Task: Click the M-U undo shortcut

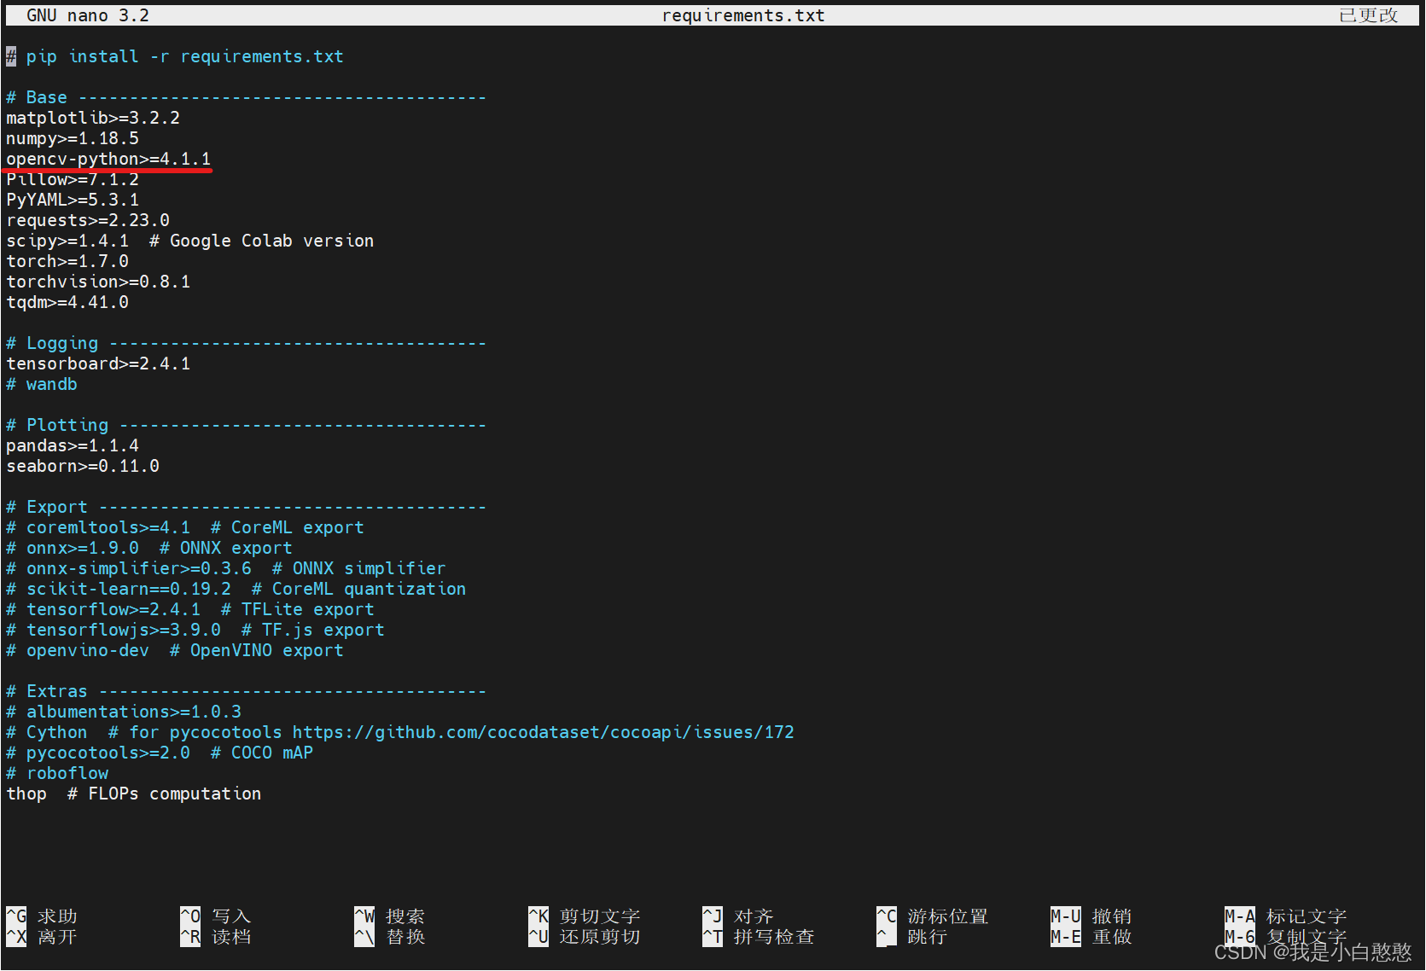Action: point(1091,916)
